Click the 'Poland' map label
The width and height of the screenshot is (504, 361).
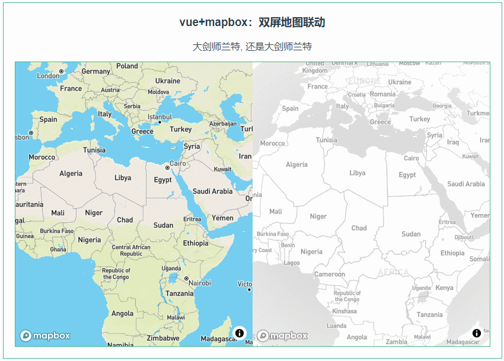coord(127,66)
